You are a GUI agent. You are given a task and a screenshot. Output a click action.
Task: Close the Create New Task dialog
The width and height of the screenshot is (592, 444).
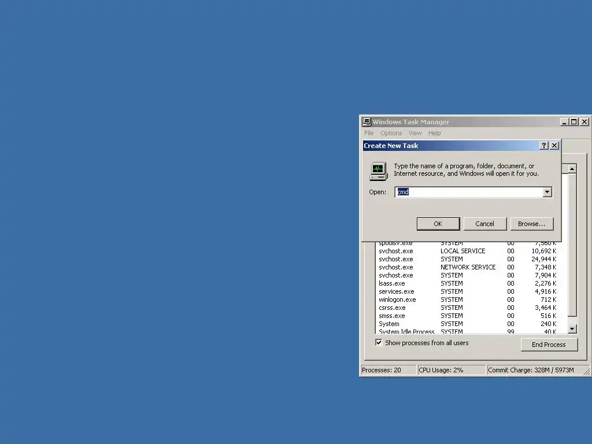coord(554,145)
